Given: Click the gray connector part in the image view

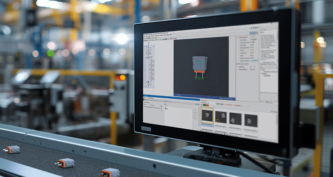Looking at the screenshot, I should tap(200, 63).
